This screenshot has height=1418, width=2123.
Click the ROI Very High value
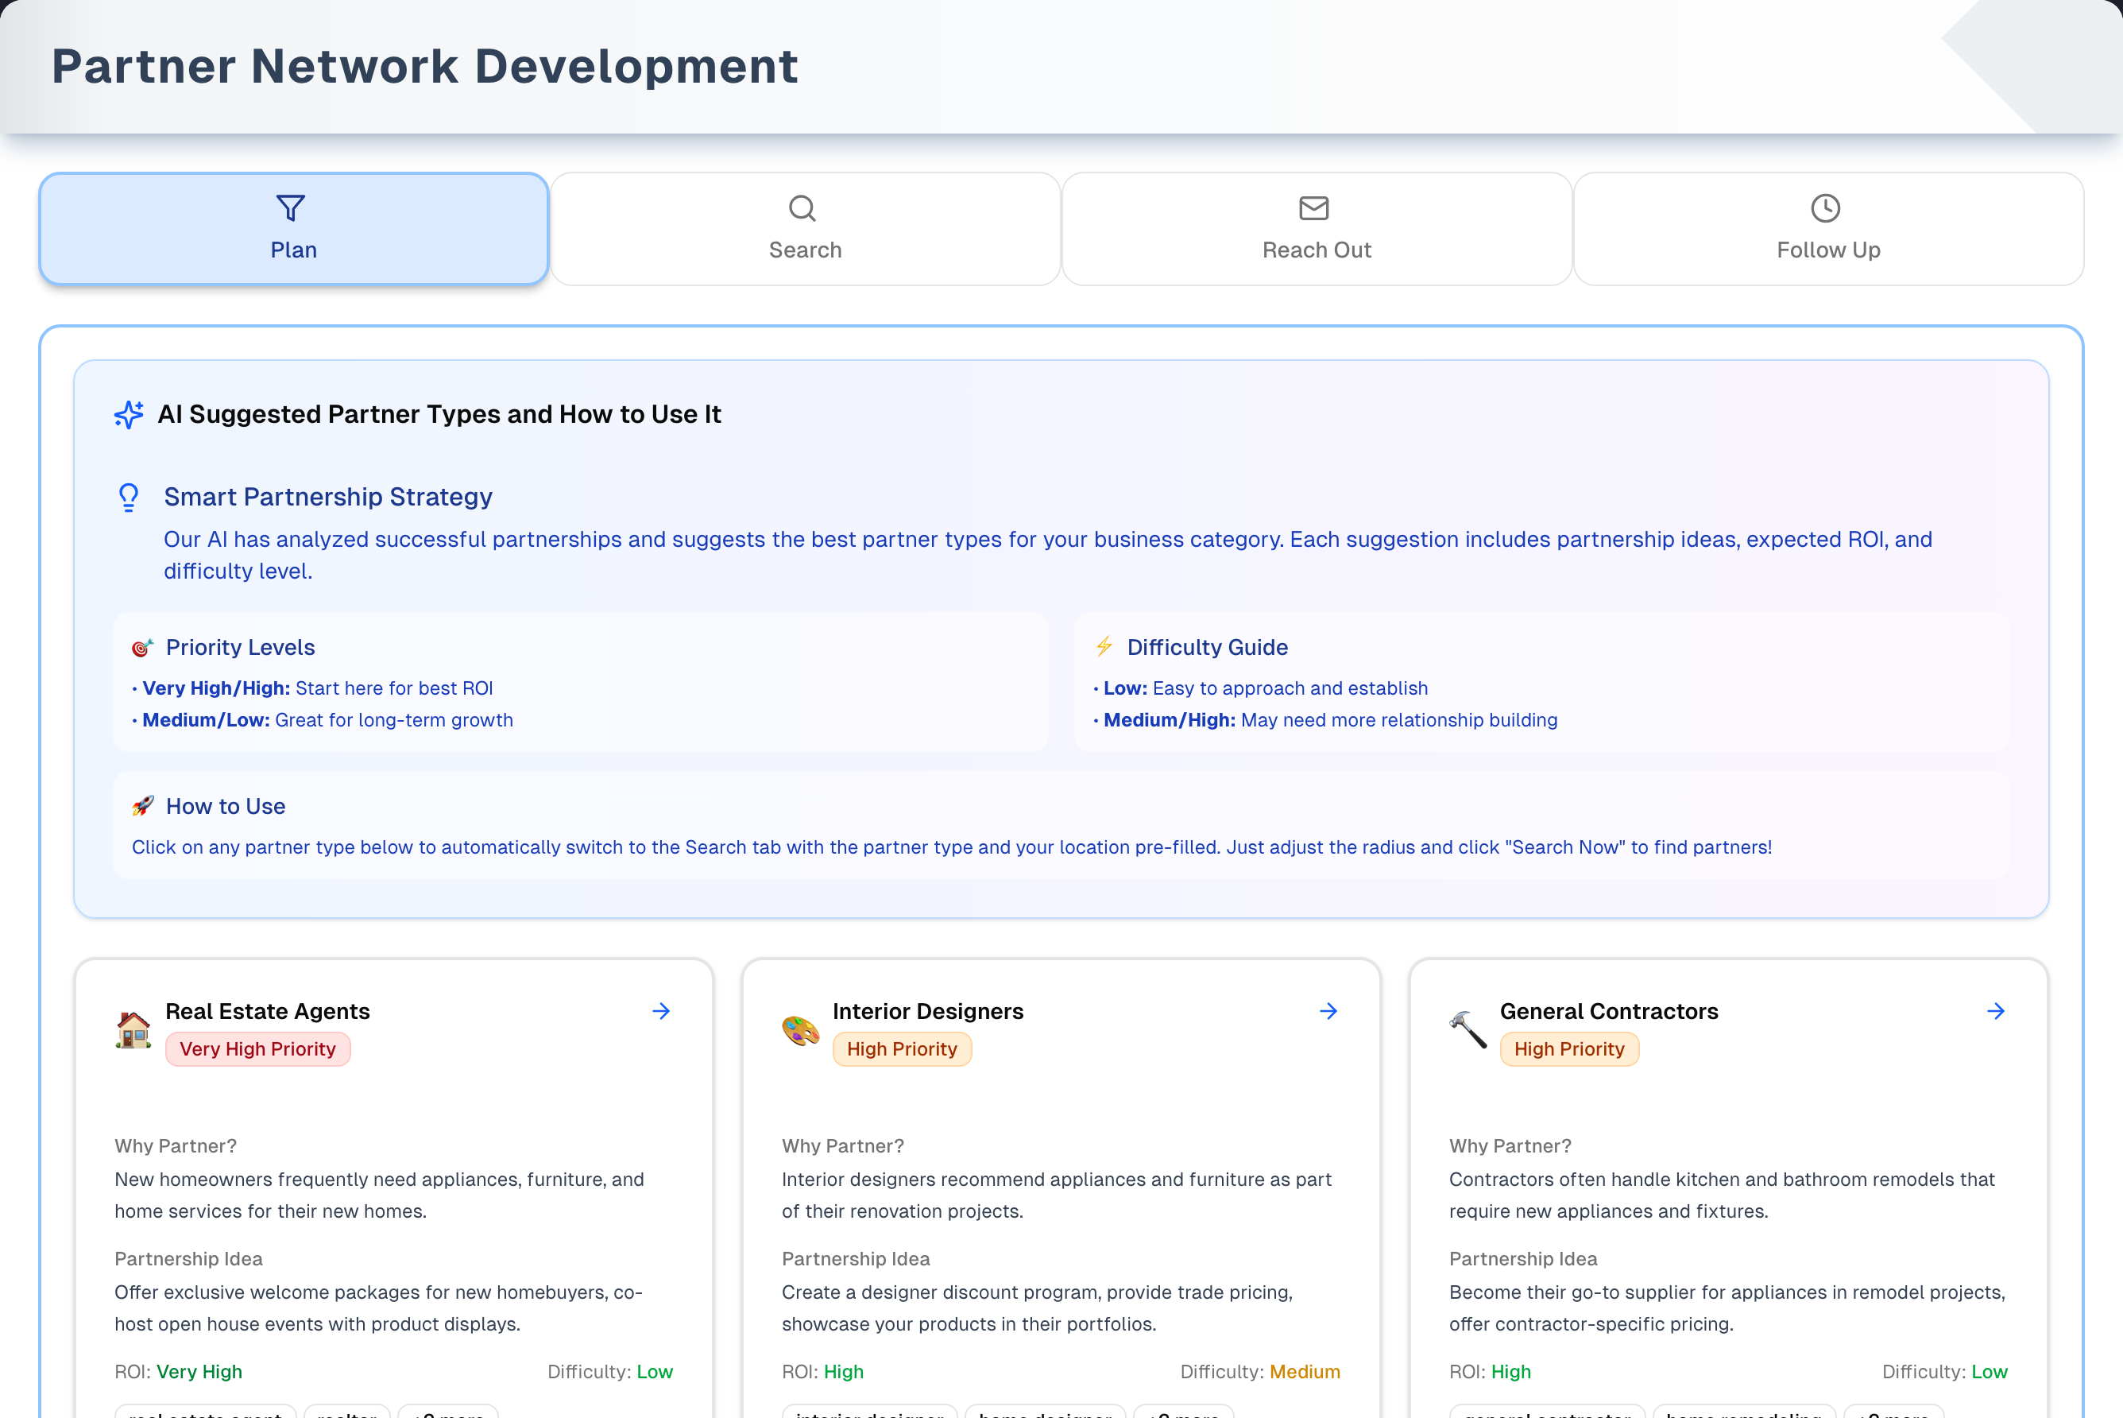click(199, 1372)
